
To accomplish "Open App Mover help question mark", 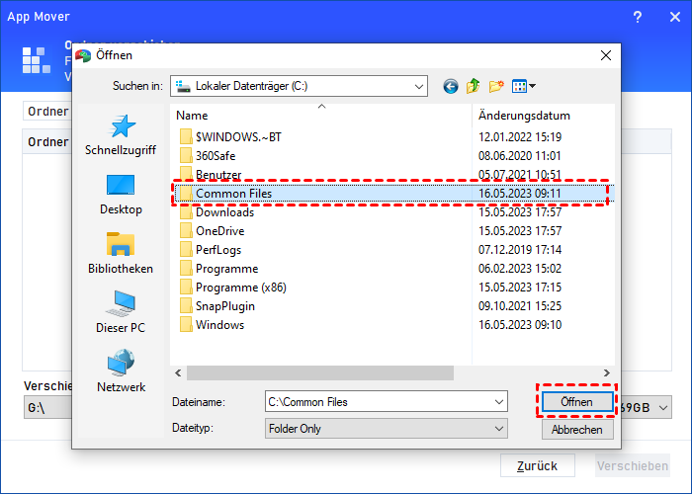I will point(638,17).
